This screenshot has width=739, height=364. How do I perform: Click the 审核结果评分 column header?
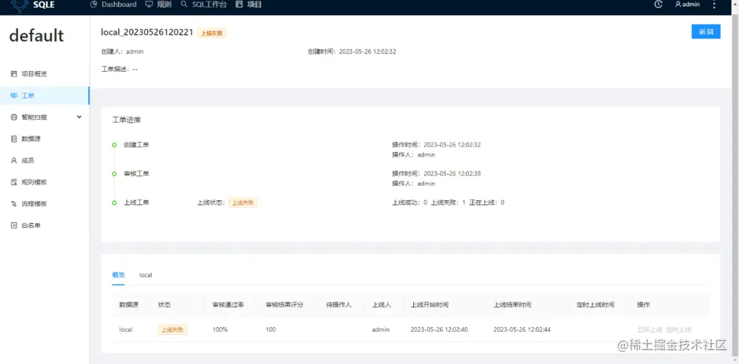pos(284,304)
